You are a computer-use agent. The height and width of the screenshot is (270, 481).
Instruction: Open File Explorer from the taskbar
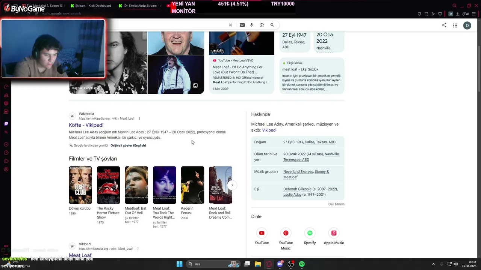click(x=258, y=264)
